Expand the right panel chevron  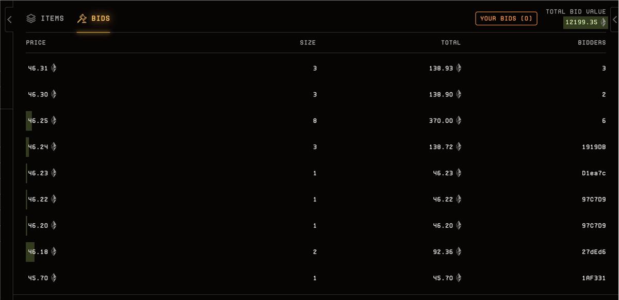tap(614, 20)
